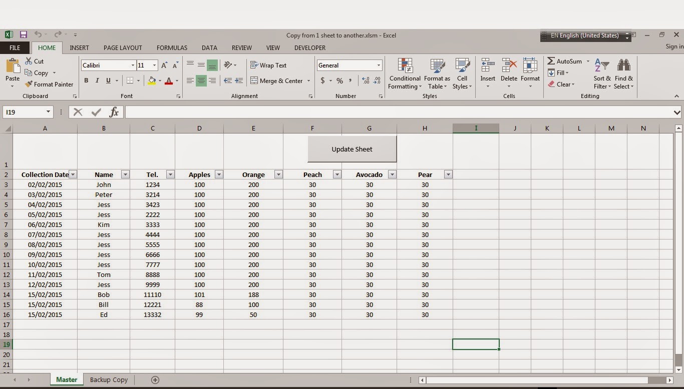The width and height of the screenshot is (684, 389).
Task: Switch to the PAGE LAYOUT tab
Action: pos(123,48)
